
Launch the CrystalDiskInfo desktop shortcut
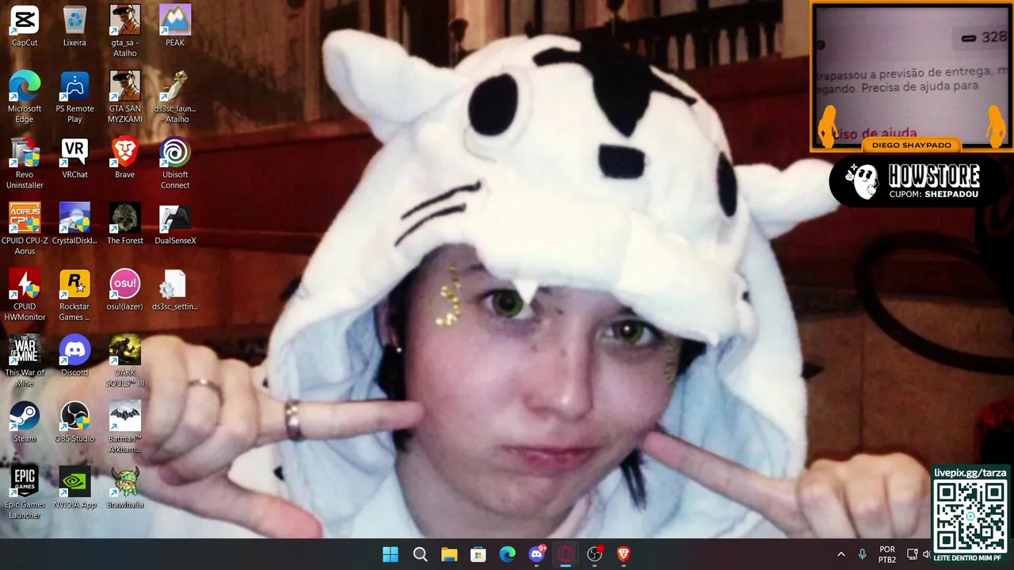(74, 224)
